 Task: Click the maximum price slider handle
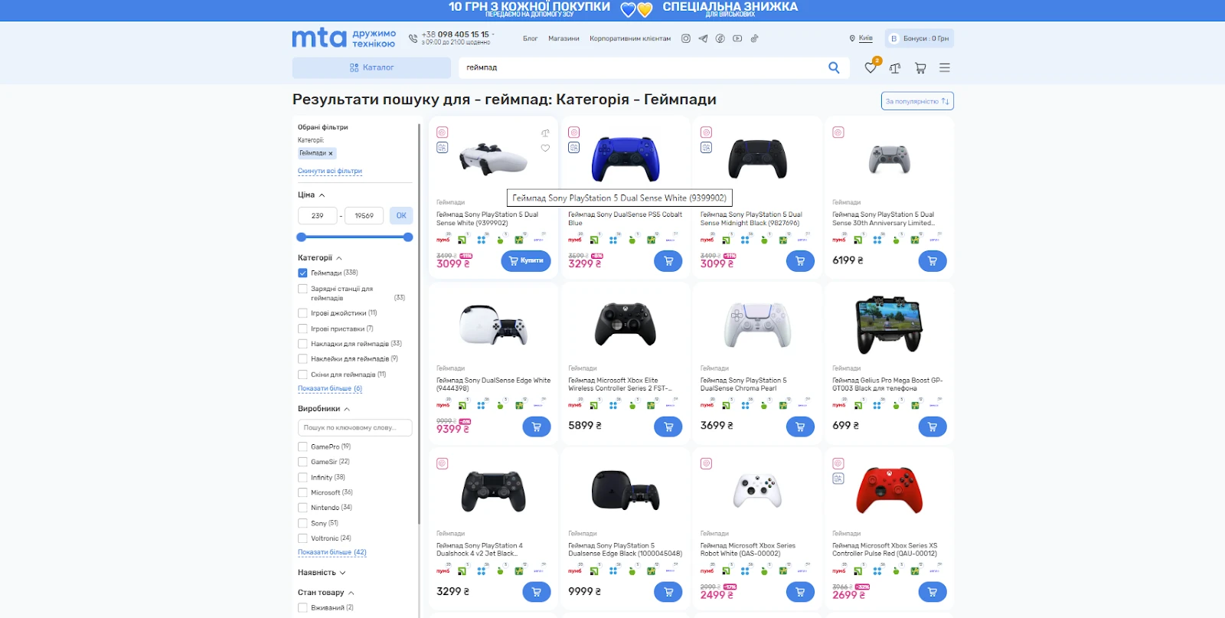(408, 237)
